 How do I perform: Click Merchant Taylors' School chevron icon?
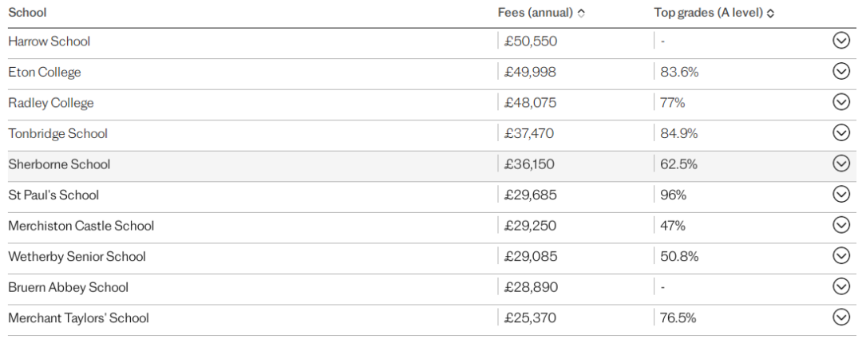pos(841,317)
